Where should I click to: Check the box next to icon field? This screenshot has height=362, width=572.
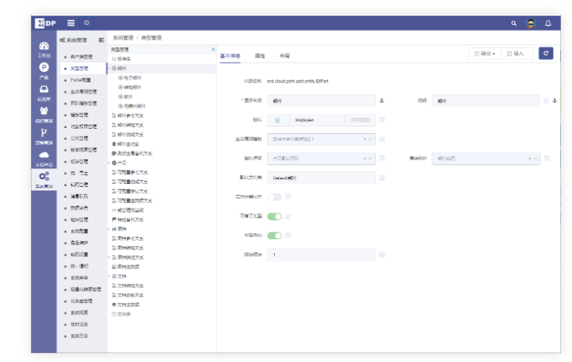click(382, 119)
